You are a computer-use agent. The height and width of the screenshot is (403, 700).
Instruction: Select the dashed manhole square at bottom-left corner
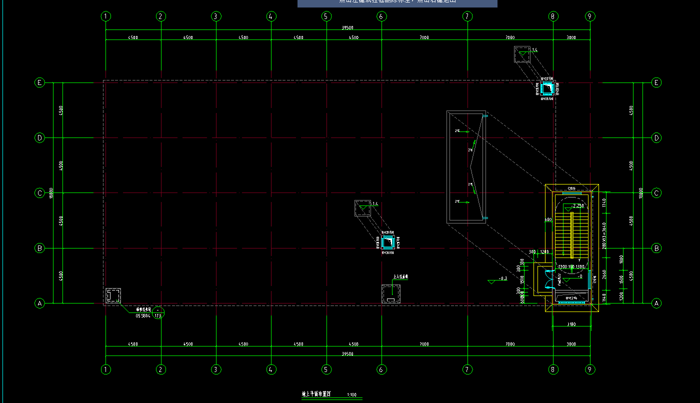coord(113,295)
